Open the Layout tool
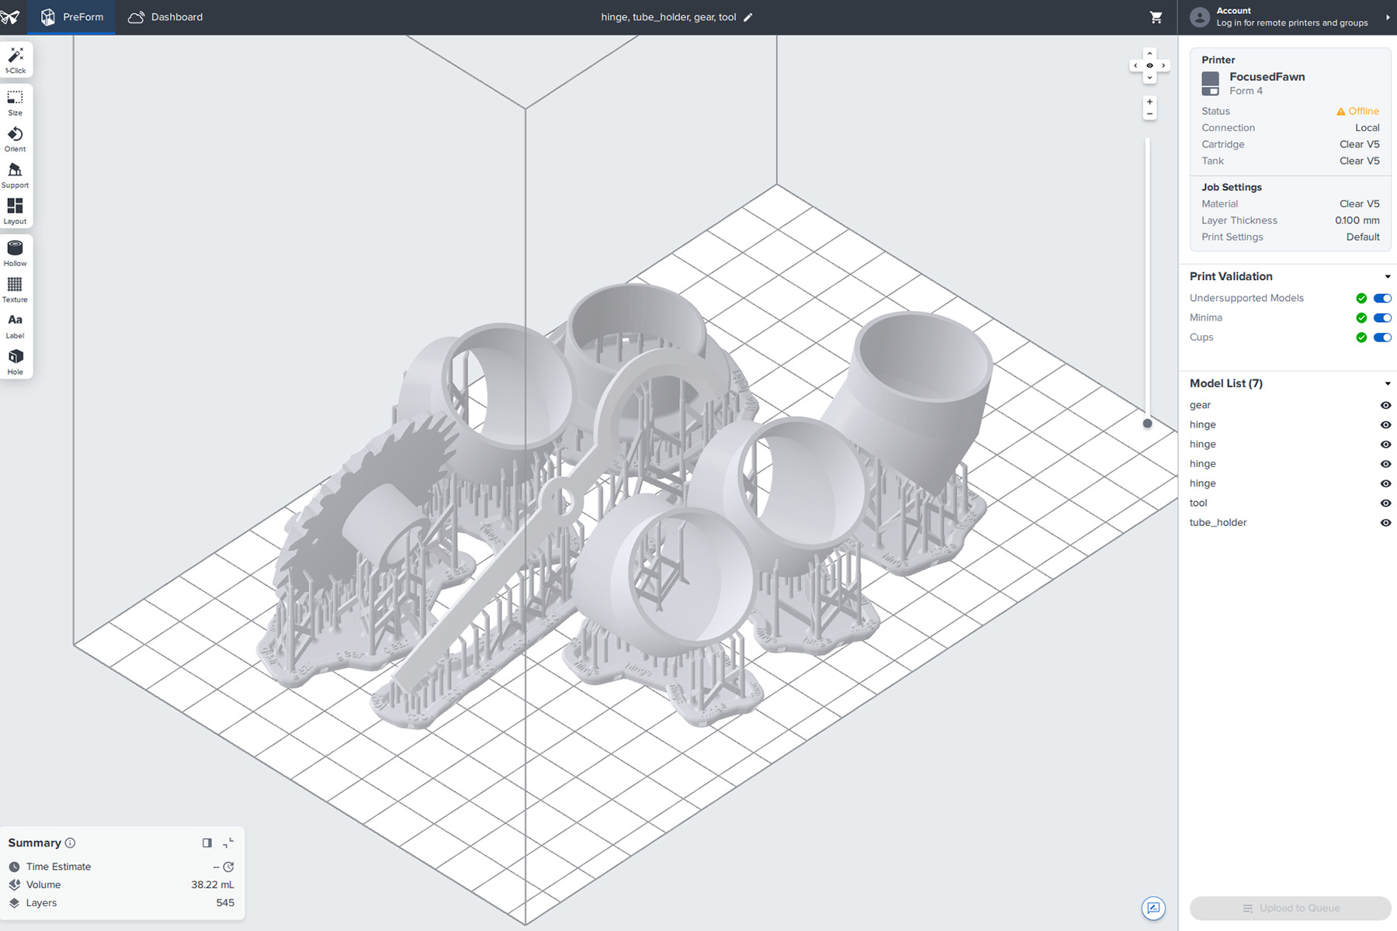This screenshot has height=931, width=1397. click(x=16, y=211)
